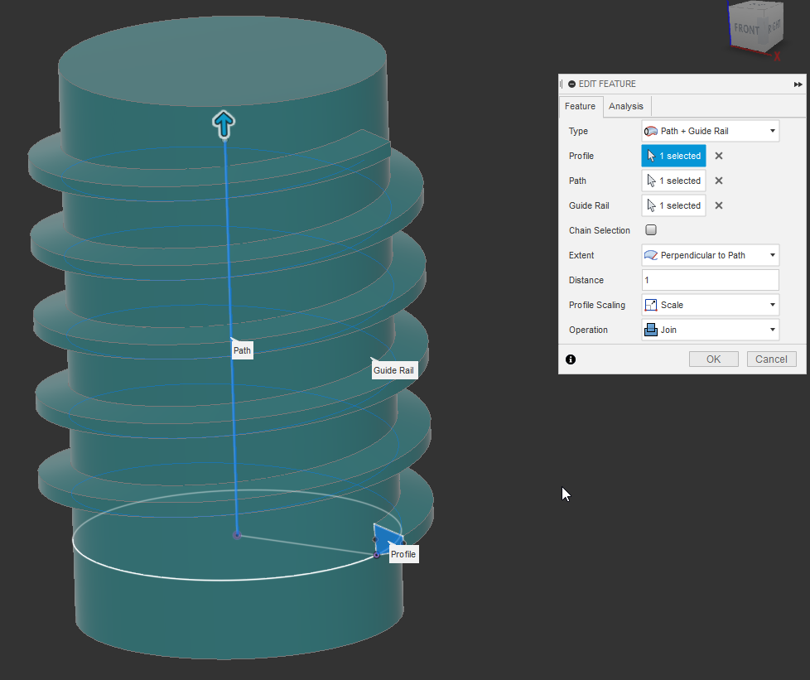Click the info icon in the dialog
The width and height of the screenshot is (810, 680).
point(571,359)
